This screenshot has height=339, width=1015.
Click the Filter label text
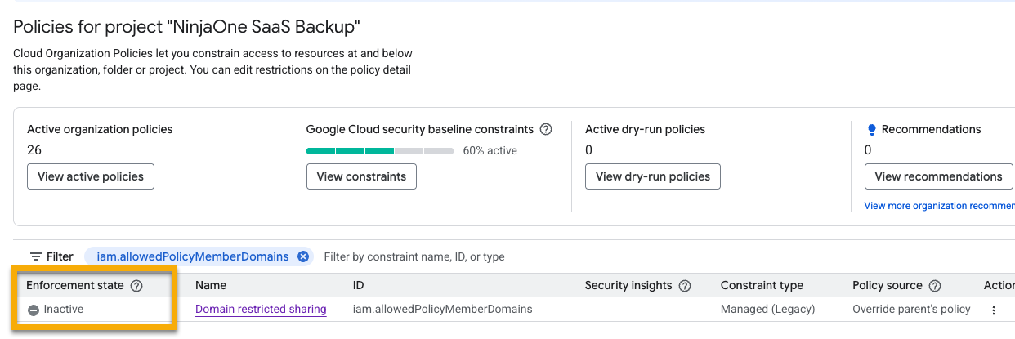pyautogui.click(x=60, y=256)
